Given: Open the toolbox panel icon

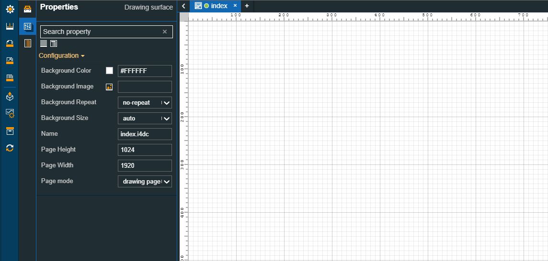Looking at the screenshot, I should point(28,10).
